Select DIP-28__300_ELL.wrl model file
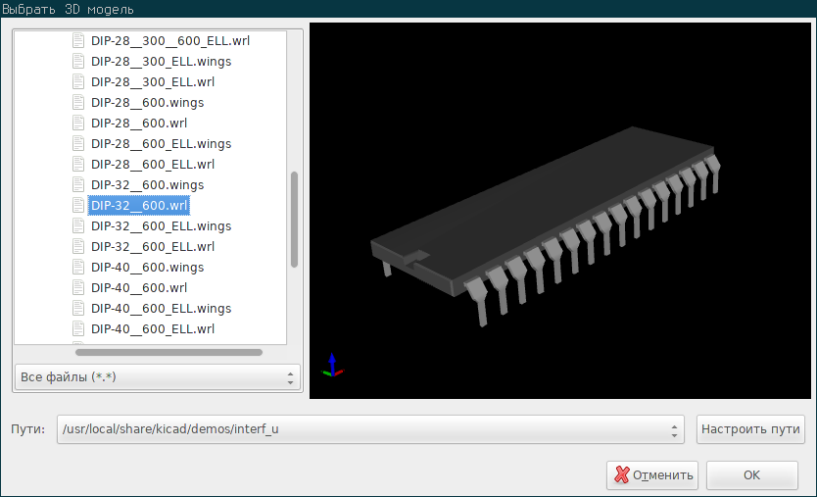This screenshot has height=497, width=817. click(x=153, y=82)
